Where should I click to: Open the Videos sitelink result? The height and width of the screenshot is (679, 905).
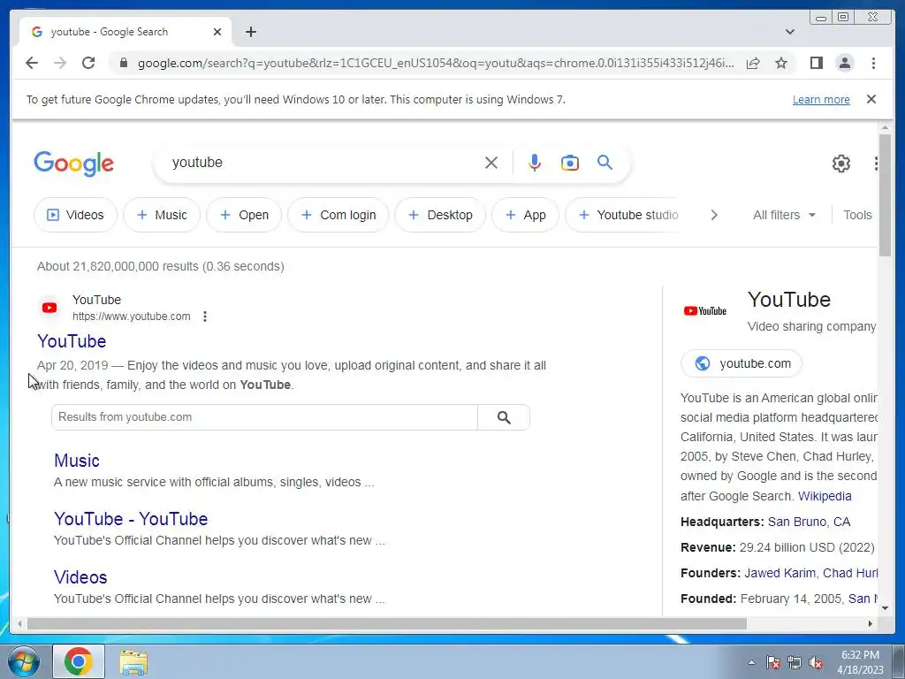(x=80, y=577)
